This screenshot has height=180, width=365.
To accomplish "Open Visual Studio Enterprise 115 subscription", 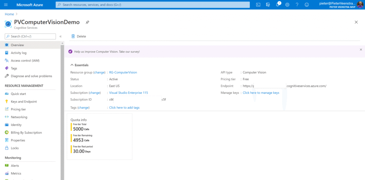I will click(128, 93).
